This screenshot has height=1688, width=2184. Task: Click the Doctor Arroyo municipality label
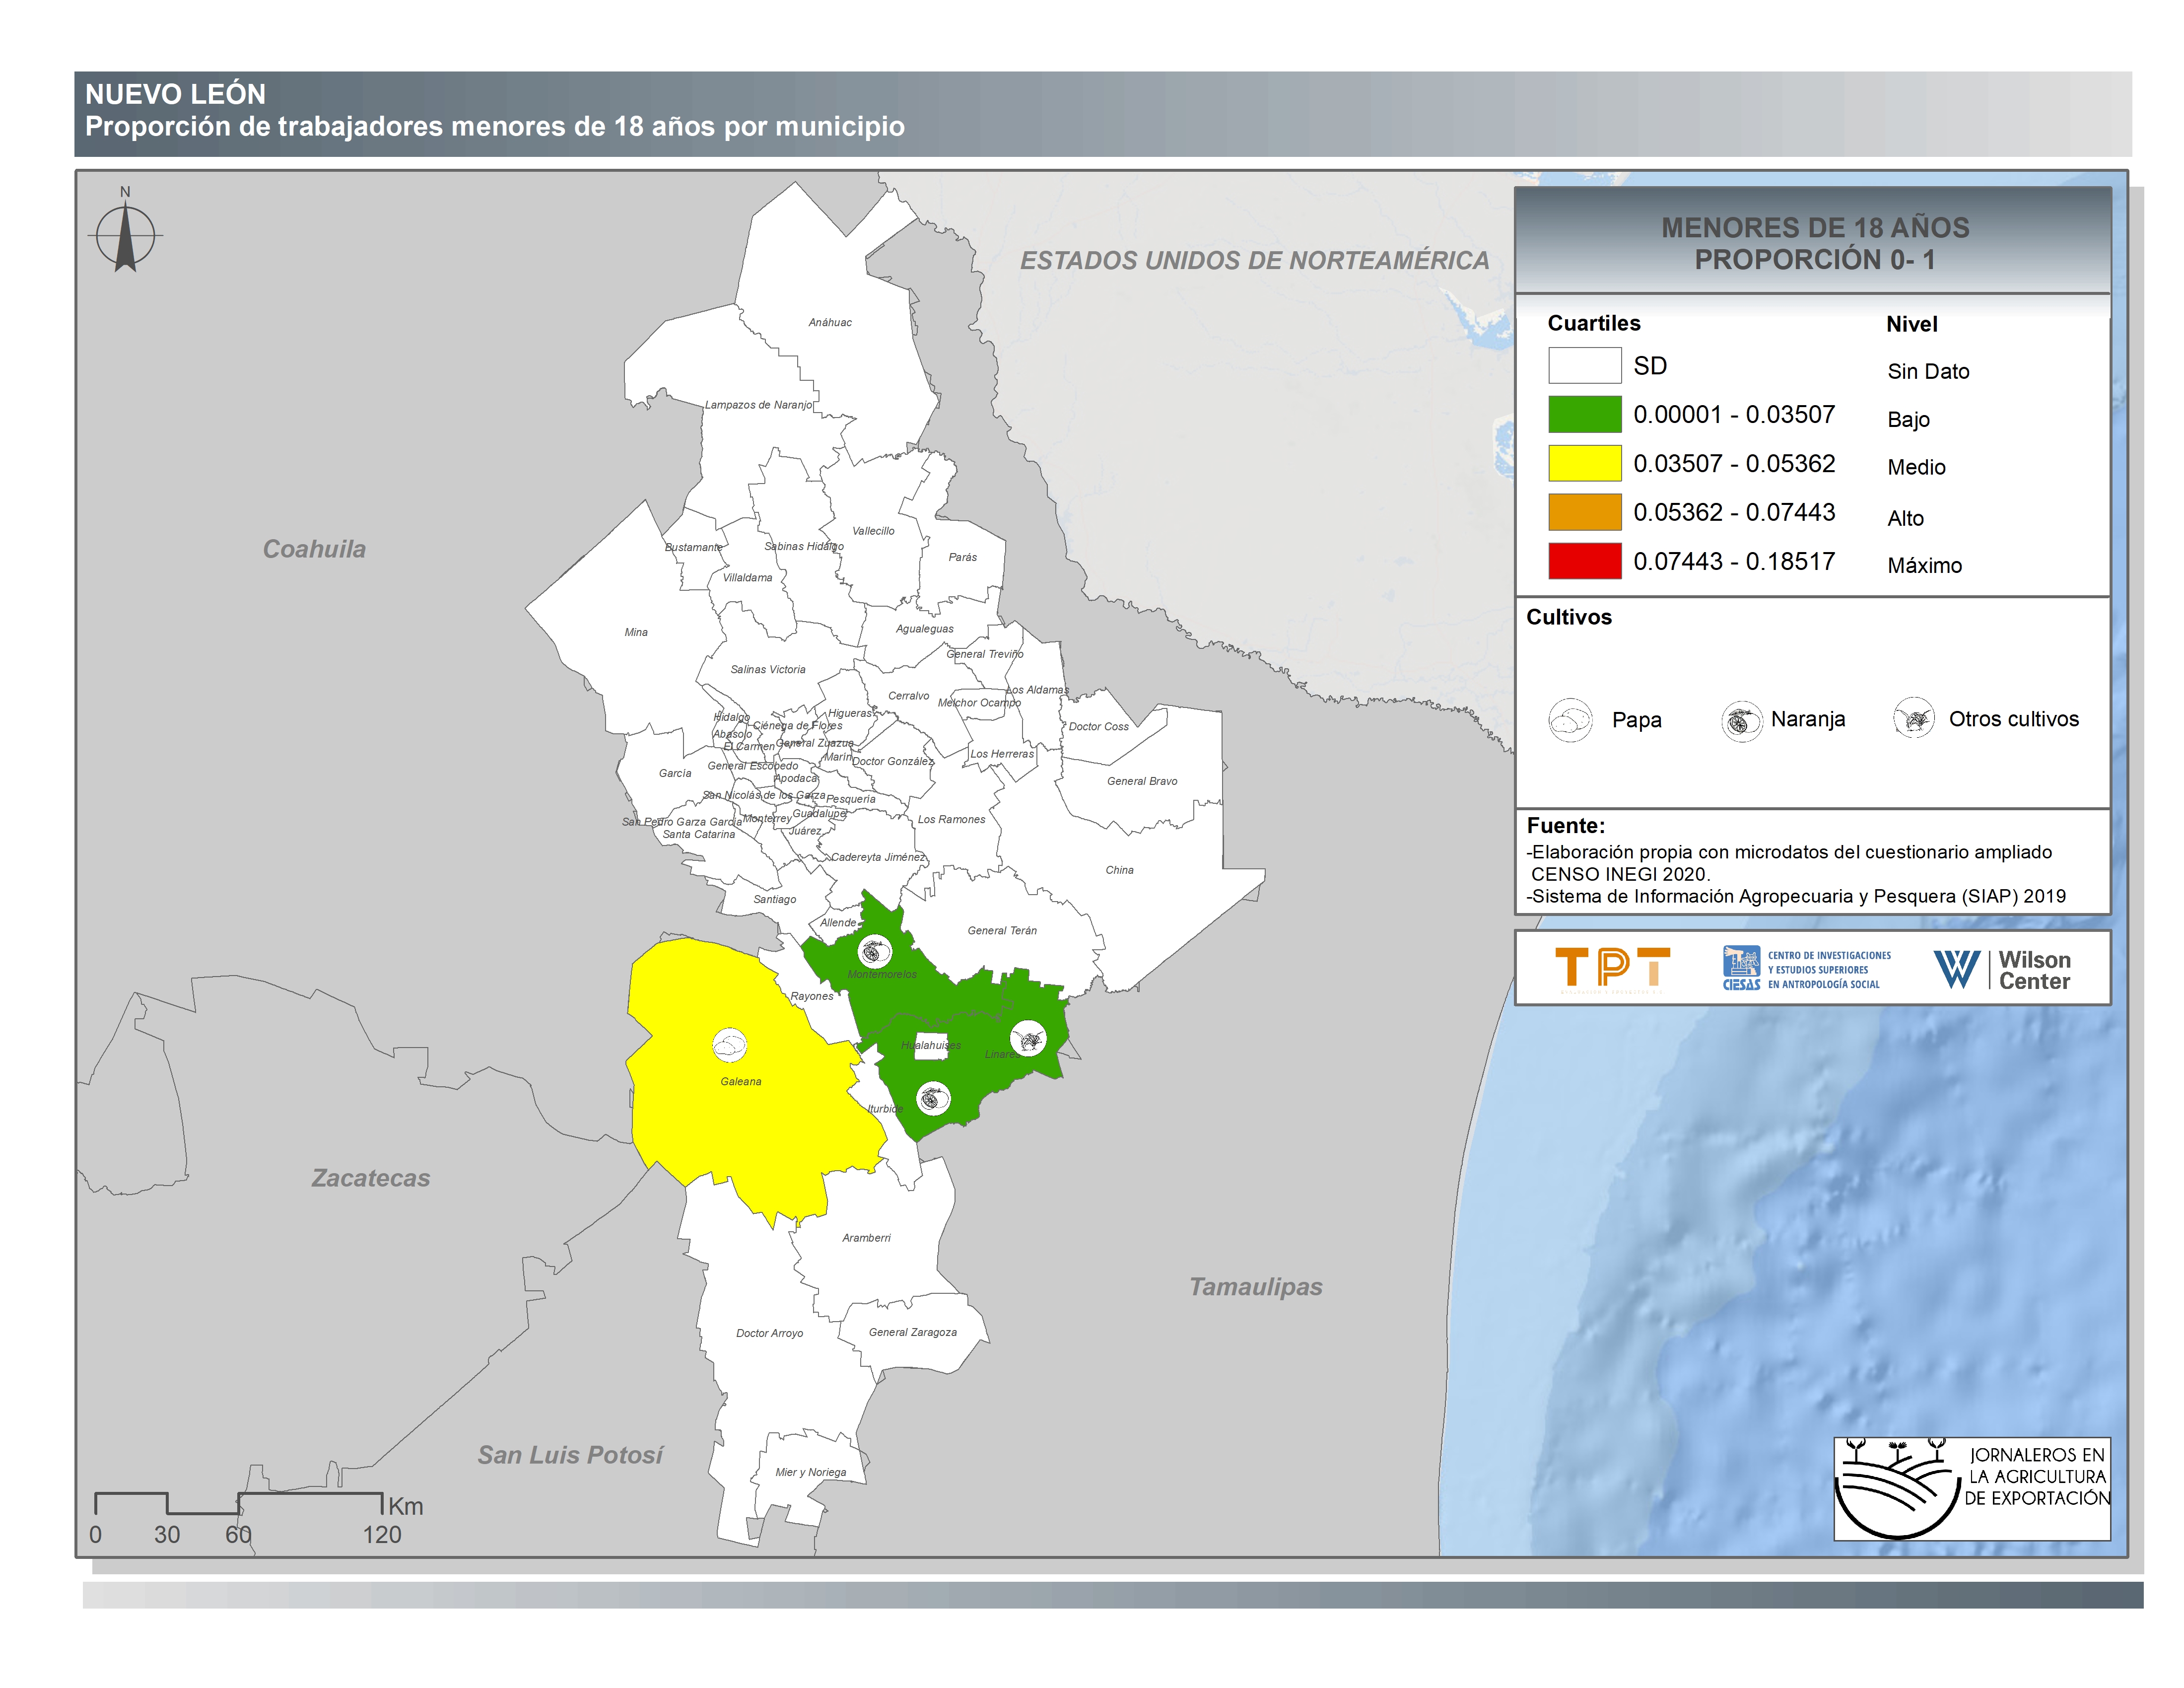(769, 1333)
